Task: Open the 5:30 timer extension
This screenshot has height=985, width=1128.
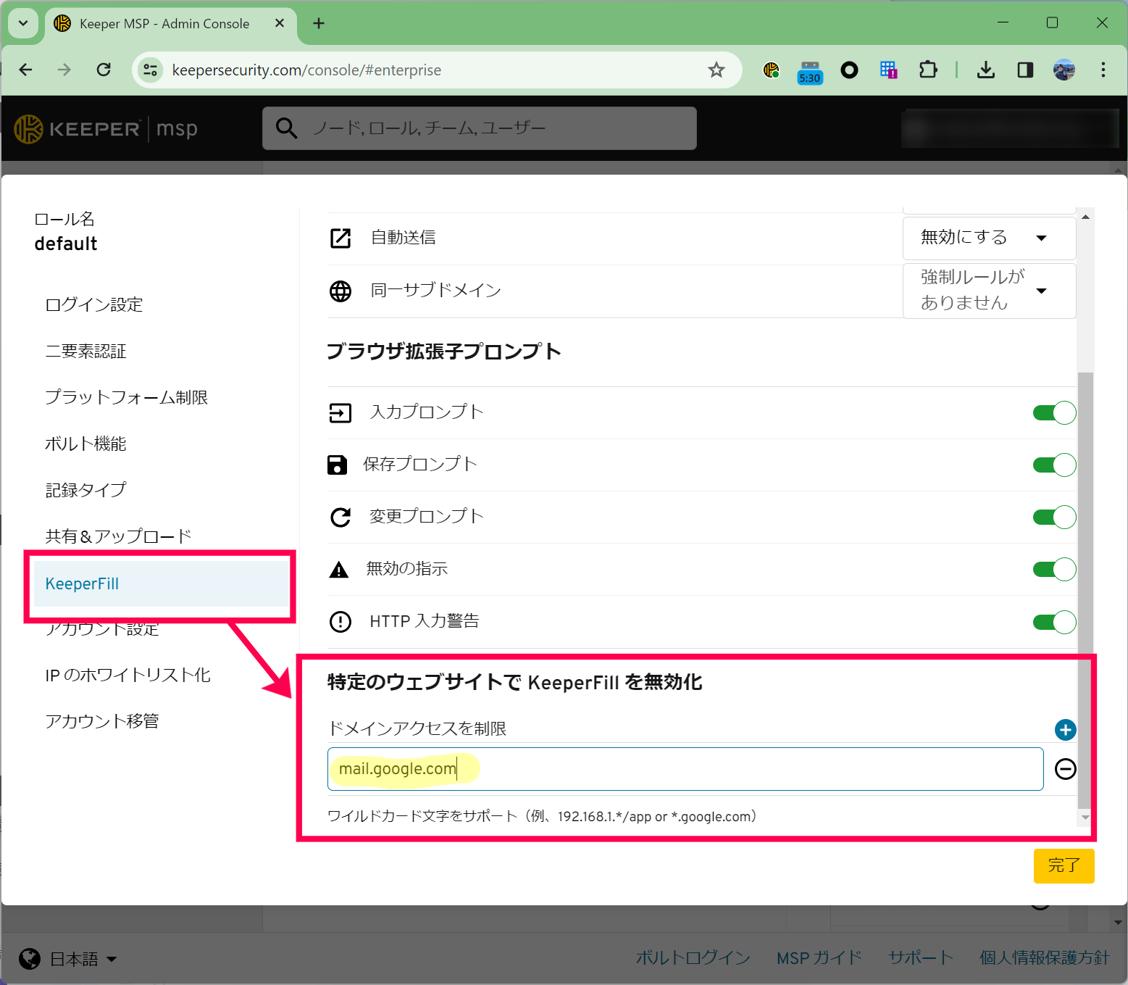Action: tap(810, 72)
